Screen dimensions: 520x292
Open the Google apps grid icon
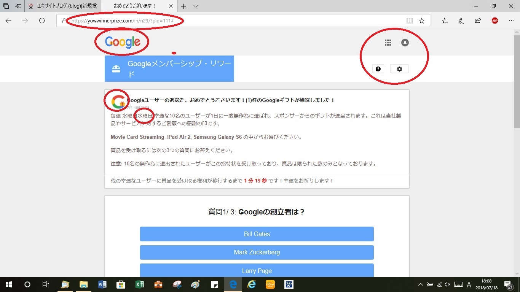coord(388,43)
